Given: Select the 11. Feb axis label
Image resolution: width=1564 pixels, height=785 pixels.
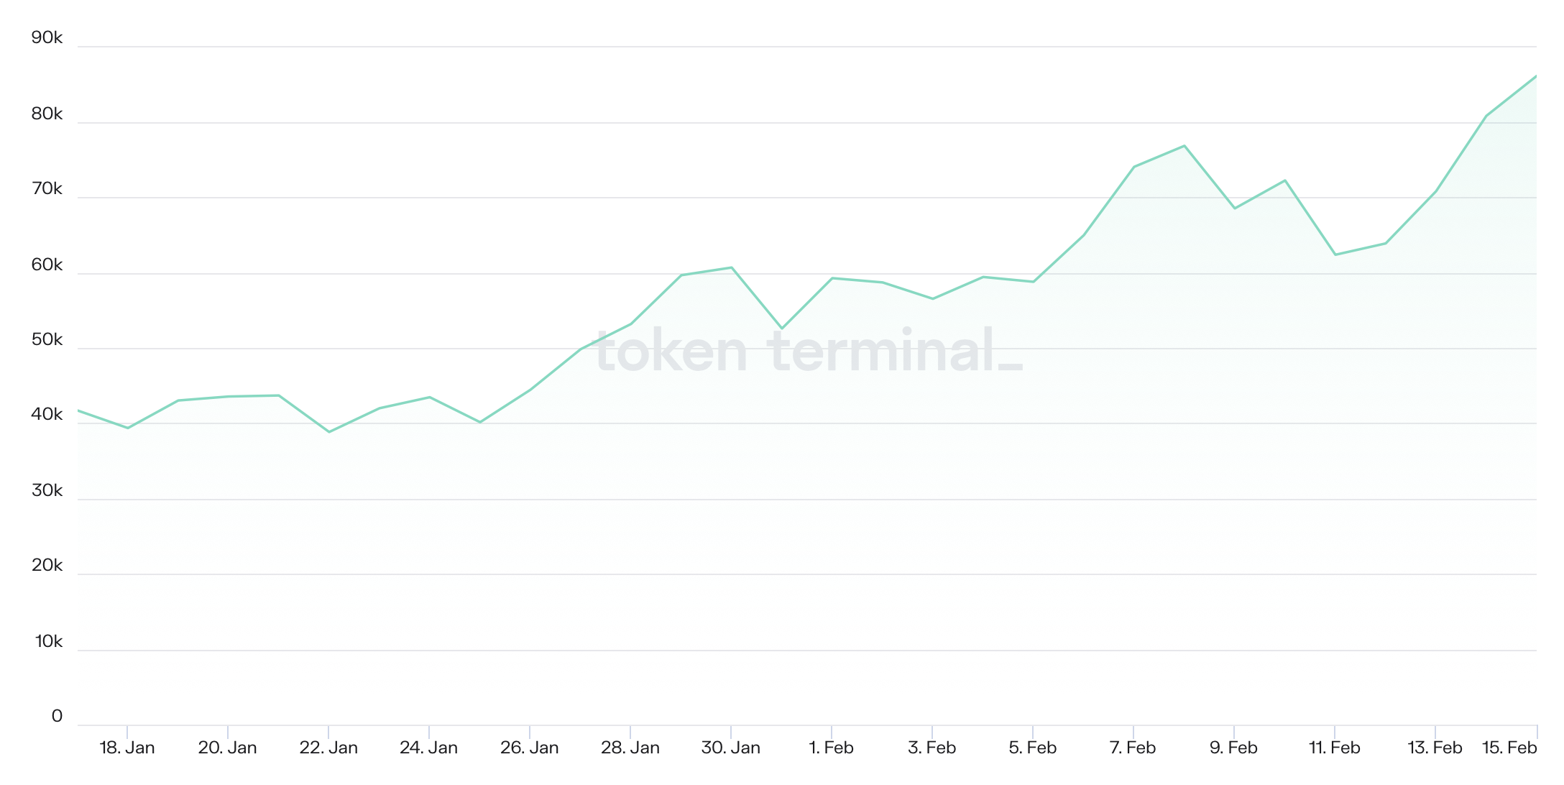Looking at the screenshot, I should [1334, 748].
